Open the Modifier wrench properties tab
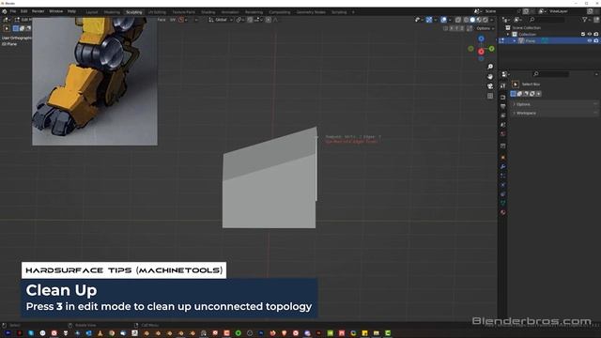The image size is (601, 338). click(x=503, y=167)
